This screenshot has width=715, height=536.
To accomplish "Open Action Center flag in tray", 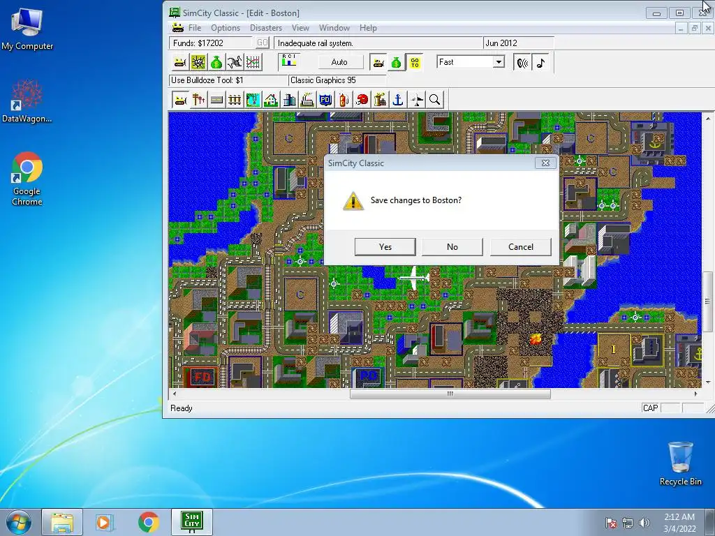I will click(x=610, y=523).
